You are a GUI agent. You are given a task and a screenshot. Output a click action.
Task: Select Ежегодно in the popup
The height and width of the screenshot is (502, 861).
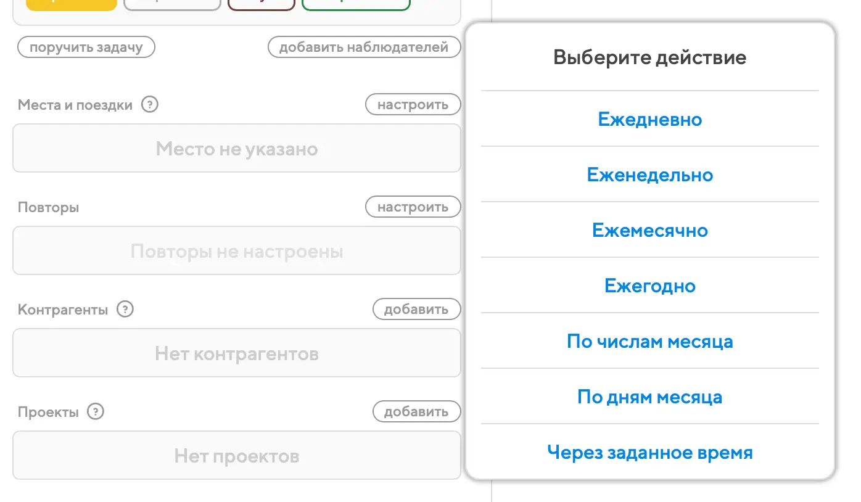649,286
